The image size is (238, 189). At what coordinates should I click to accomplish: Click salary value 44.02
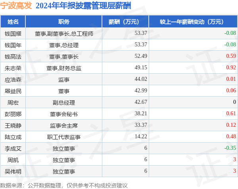pos(141,79)
